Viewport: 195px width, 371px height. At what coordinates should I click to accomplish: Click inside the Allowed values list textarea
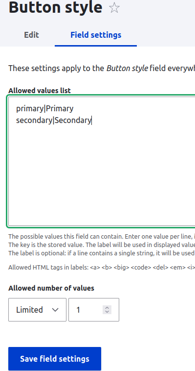click(x=102, y=161)
